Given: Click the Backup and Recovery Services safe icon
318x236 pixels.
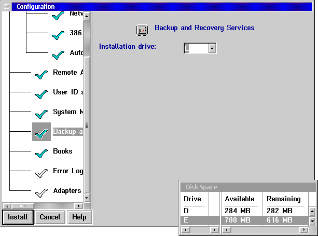Looking at the screenshot, I should coord(142,31).
